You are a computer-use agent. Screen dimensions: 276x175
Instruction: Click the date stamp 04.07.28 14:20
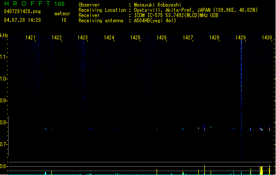(22, 20)
